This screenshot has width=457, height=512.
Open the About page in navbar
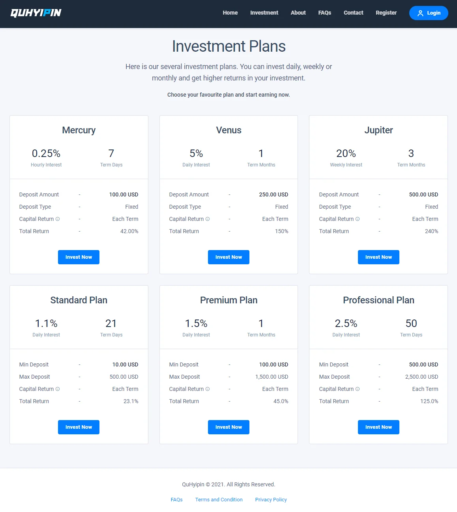pos(298,13)
